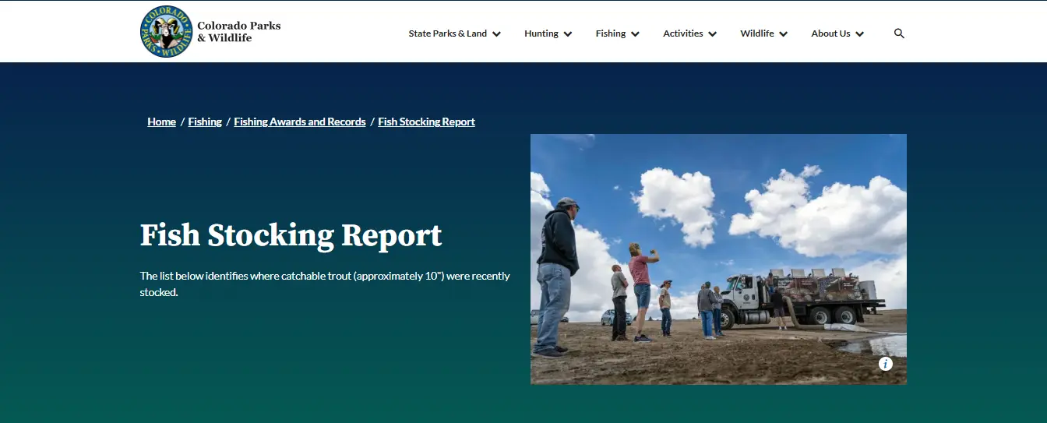Viewport: 1047px width, 423px height.
Task: Click the Colorado Parks & Wildlife bighorn logo
Action: tap(166, 31)
